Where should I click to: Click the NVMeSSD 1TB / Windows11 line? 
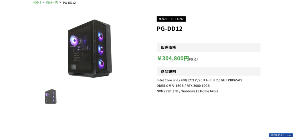point(187,91)
